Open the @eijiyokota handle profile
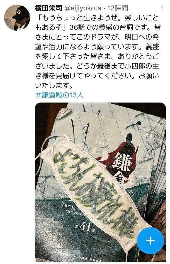170x264 pixels. (83, 8)
